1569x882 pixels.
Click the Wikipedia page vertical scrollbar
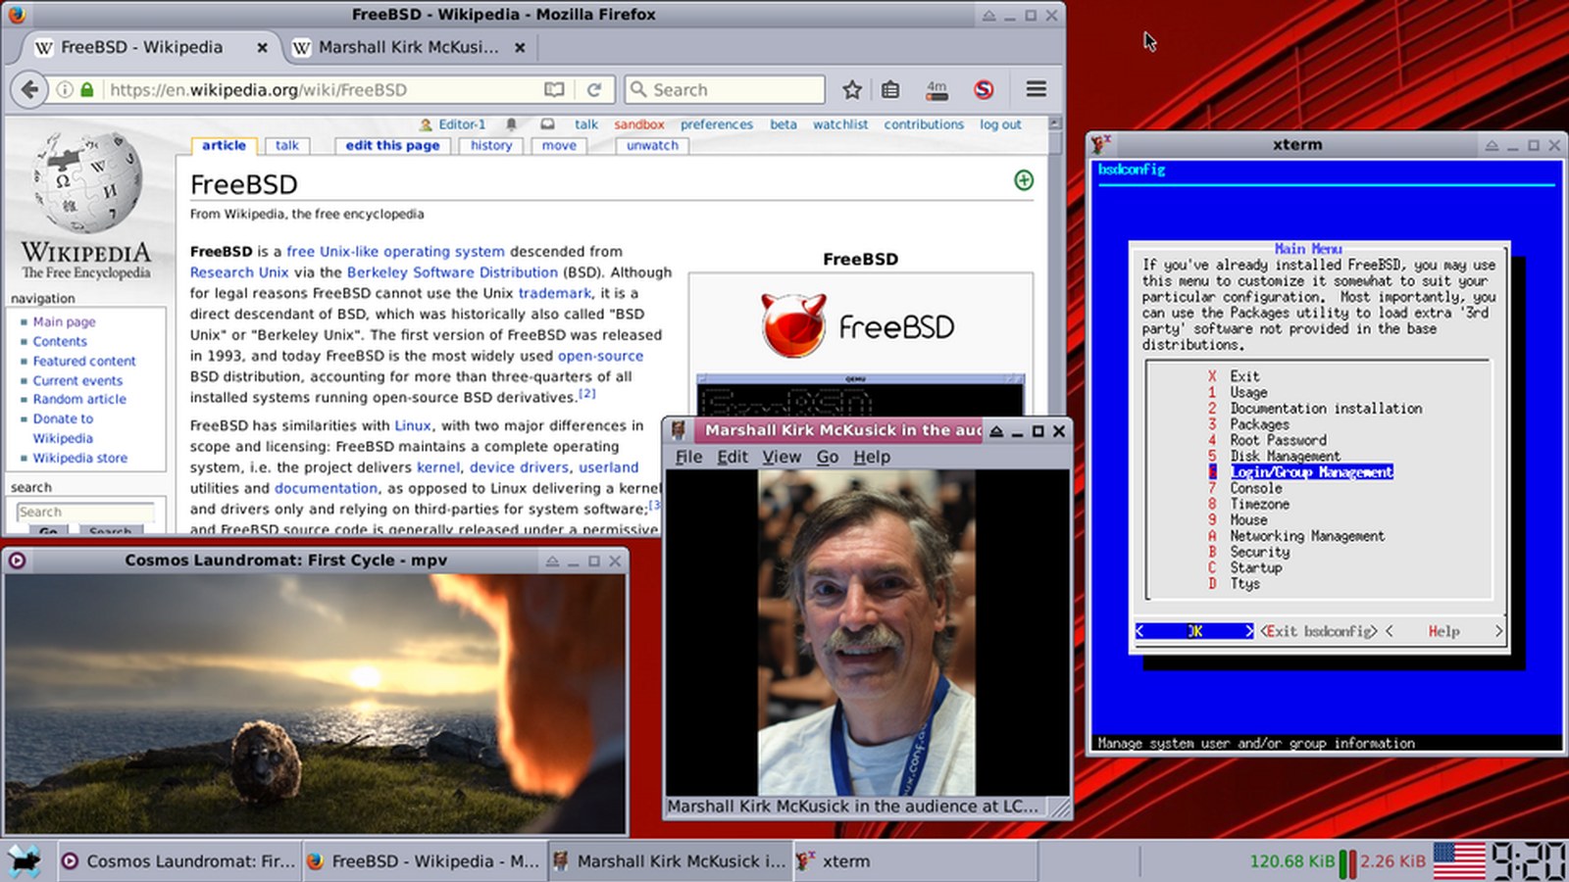tap(1055, 323)
